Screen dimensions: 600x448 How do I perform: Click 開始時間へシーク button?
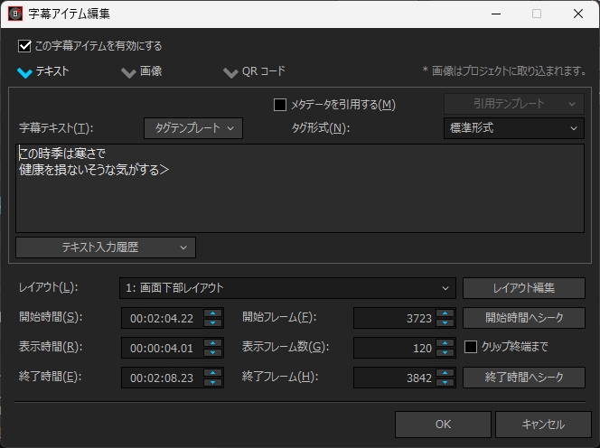tap(524, 318)
